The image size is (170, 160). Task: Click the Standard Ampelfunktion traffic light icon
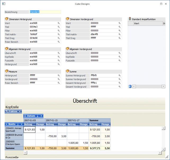tap(130, 19)
